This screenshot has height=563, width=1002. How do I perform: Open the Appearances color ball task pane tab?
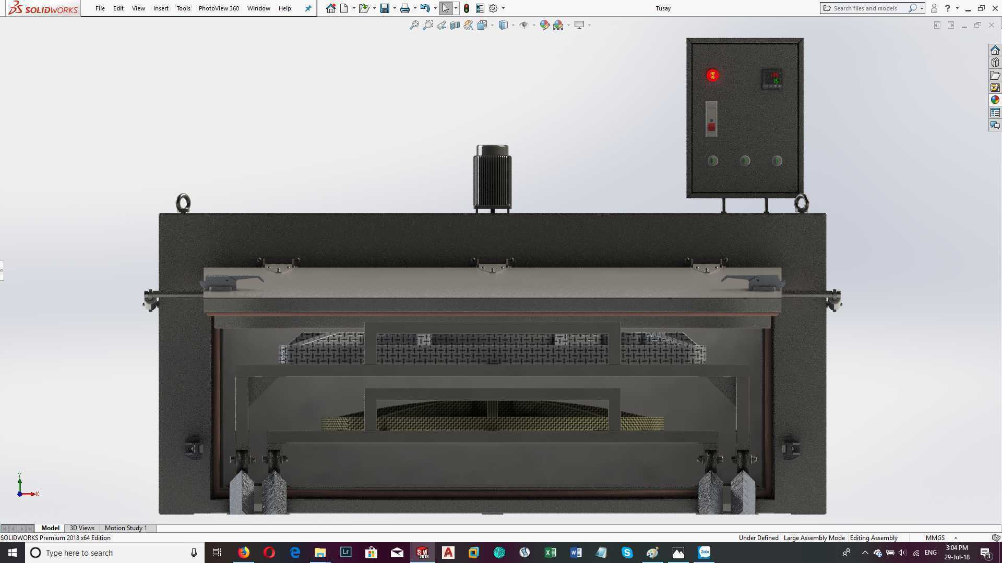point(995,100)
